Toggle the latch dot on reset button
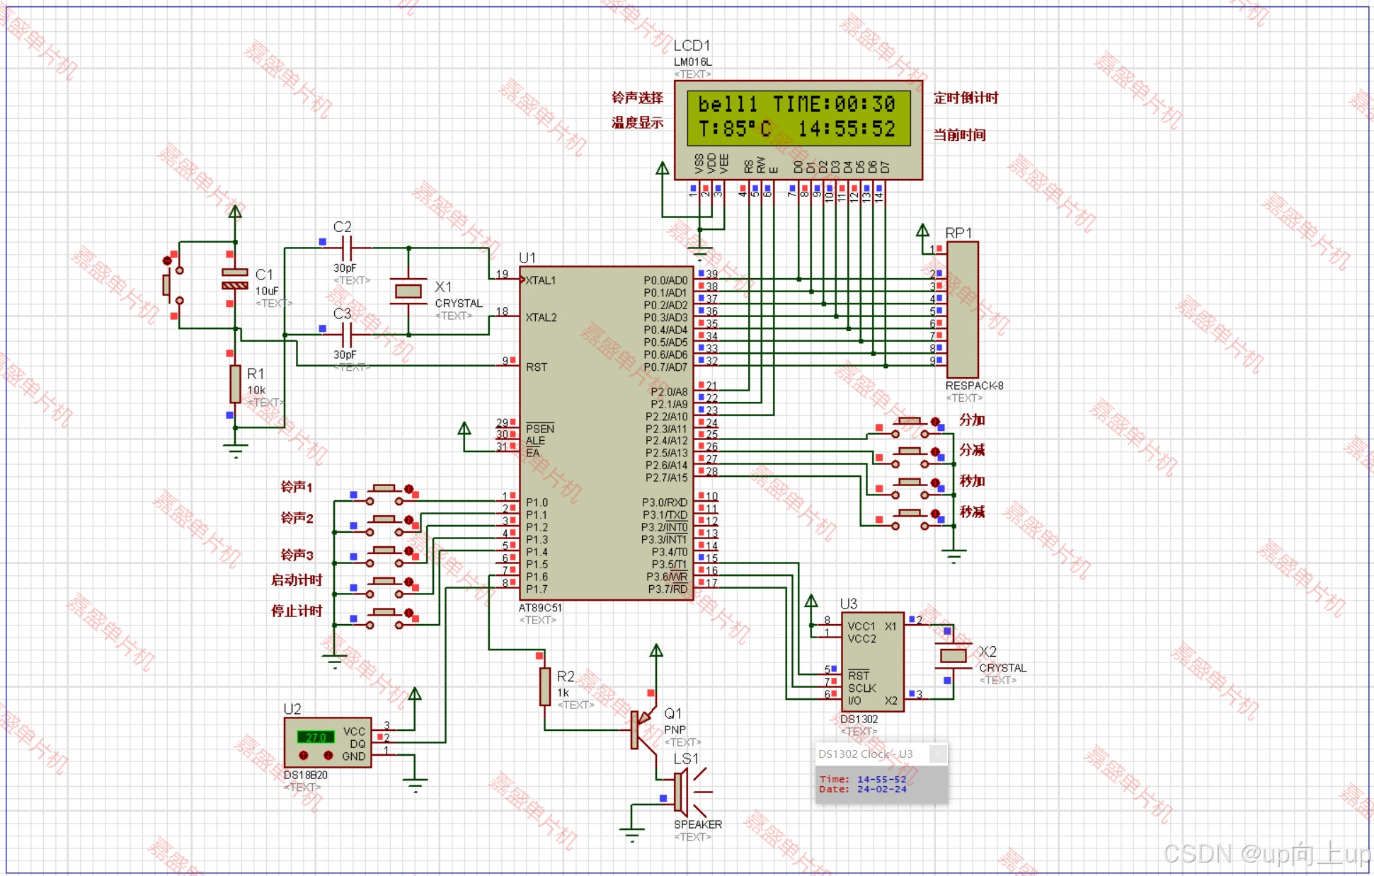 click(167, 260)
